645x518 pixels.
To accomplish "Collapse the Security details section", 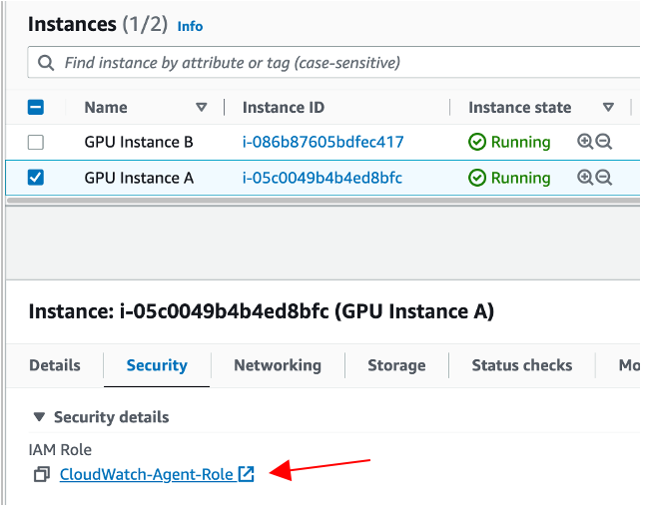I will [x=39, y=417].
